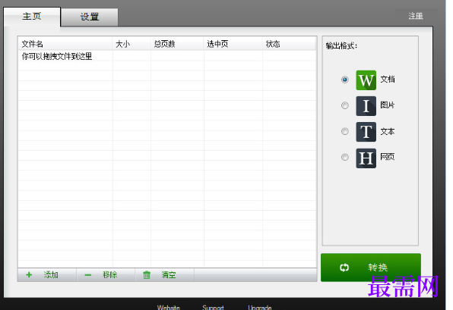
Task: Click the 你可以拖拽文件到这里 row
Action: (167, 56)
